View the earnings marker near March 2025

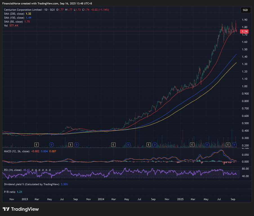click(x=192, y=145)
